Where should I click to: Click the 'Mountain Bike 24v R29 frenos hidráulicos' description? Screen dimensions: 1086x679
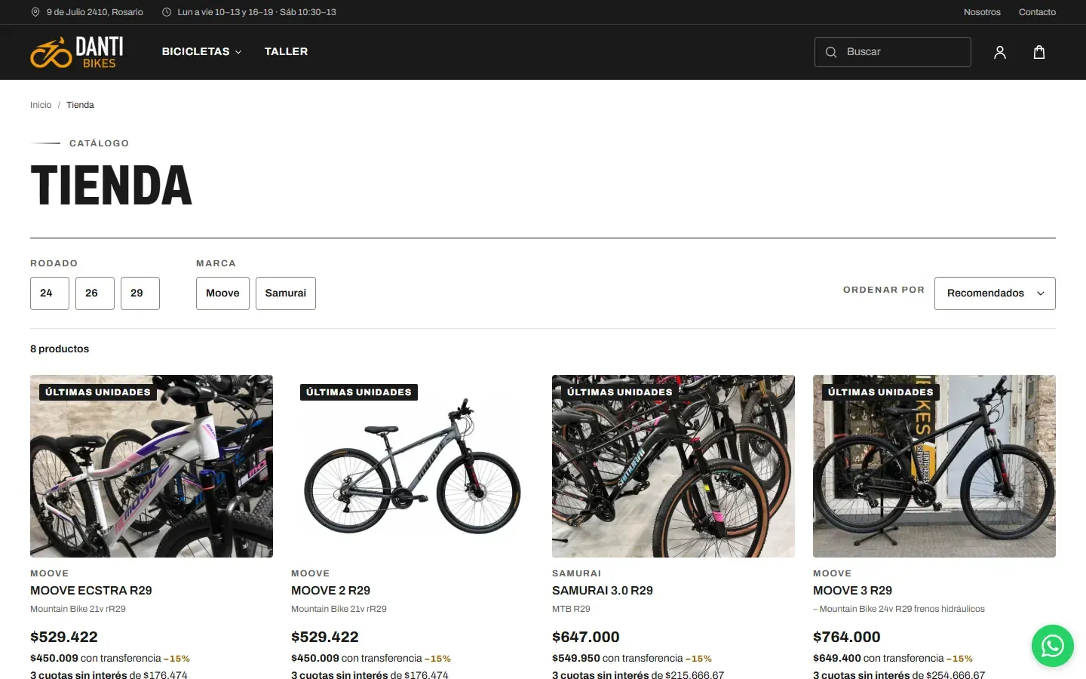(899, 609)
